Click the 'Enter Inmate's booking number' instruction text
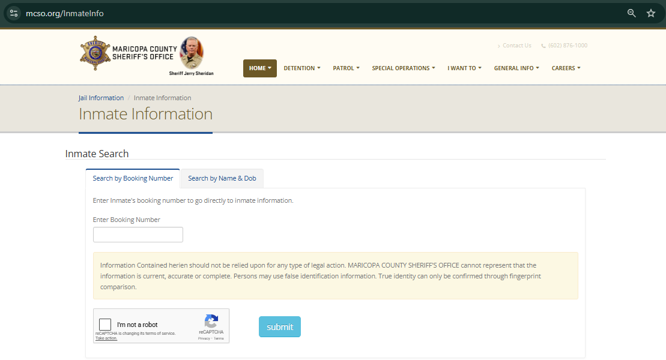Screen dimensions: 666x360 [193, 200]
